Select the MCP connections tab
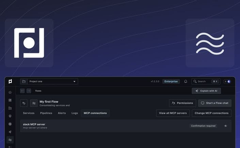The image size is (240, 148). 95,113
